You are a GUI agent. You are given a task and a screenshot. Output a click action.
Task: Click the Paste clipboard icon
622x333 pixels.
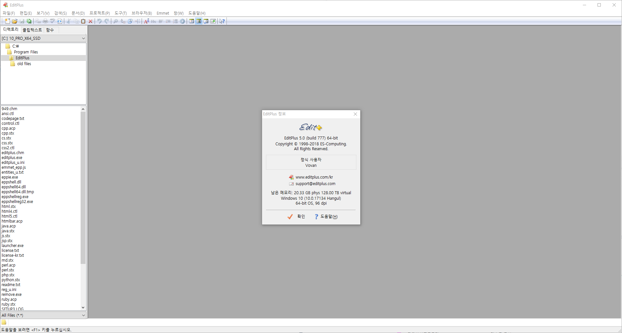(x=83, y=21)
